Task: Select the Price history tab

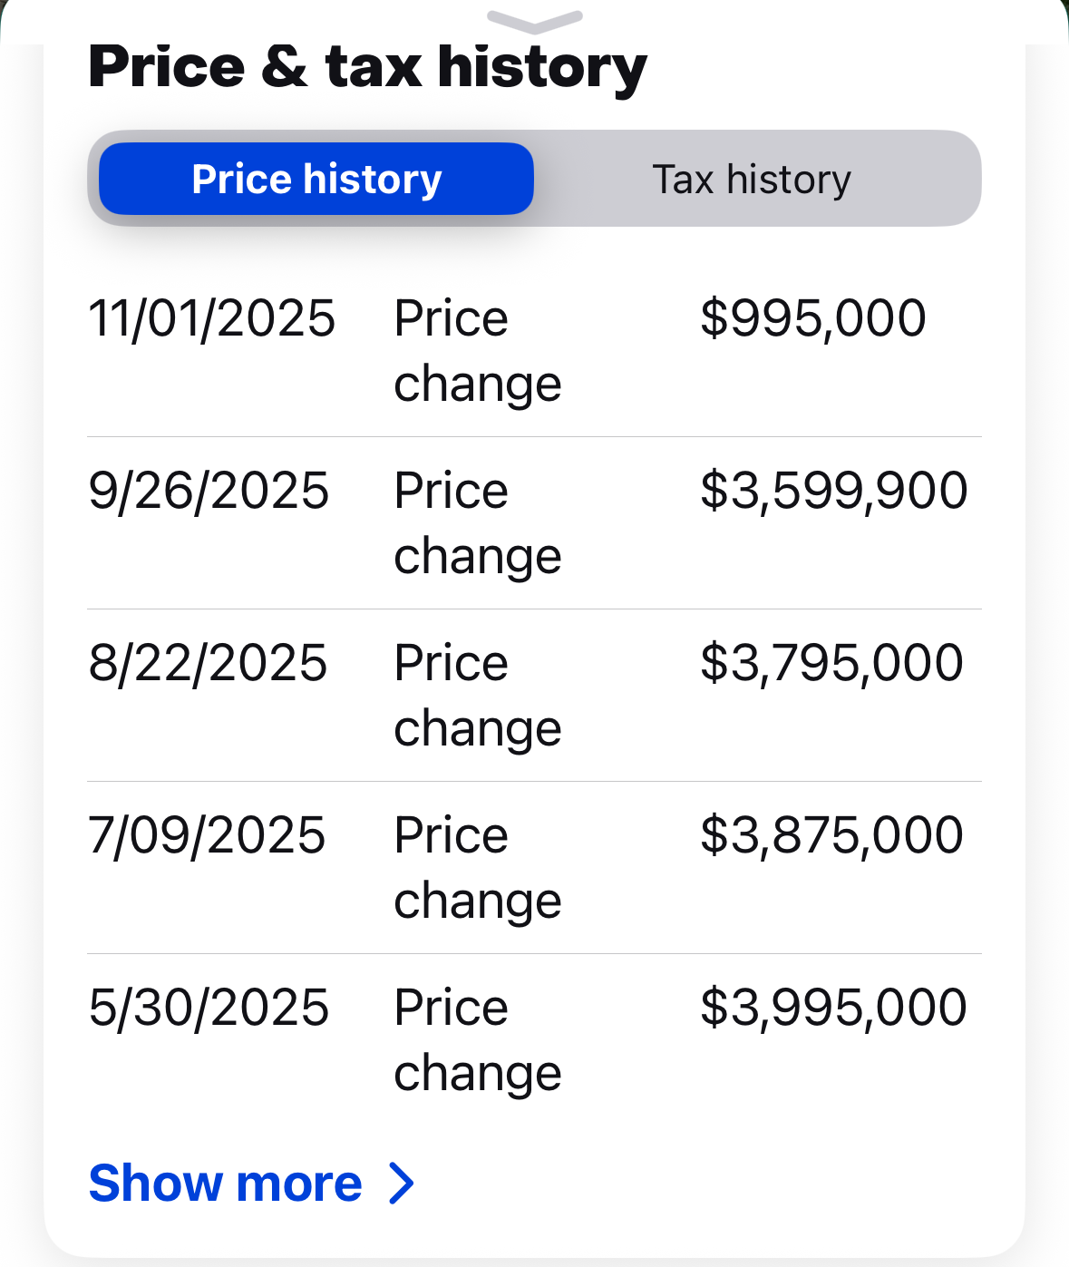Action: pos(316,180)
